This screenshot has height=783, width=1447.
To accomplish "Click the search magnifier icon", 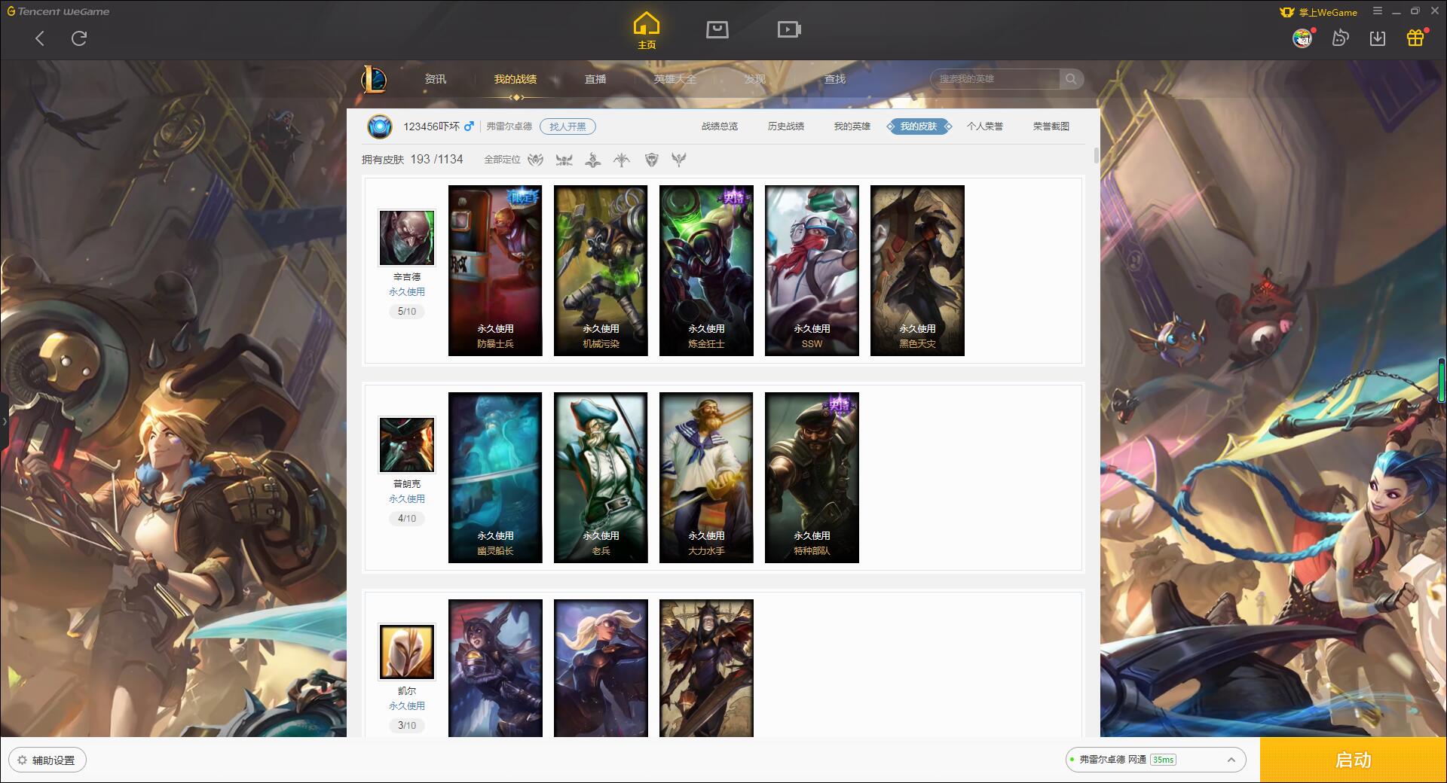I will pos(1070,79).
